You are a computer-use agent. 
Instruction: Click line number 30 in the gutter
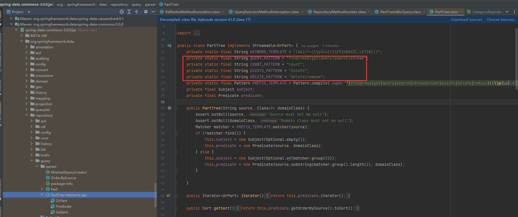(x=163, y=102)
